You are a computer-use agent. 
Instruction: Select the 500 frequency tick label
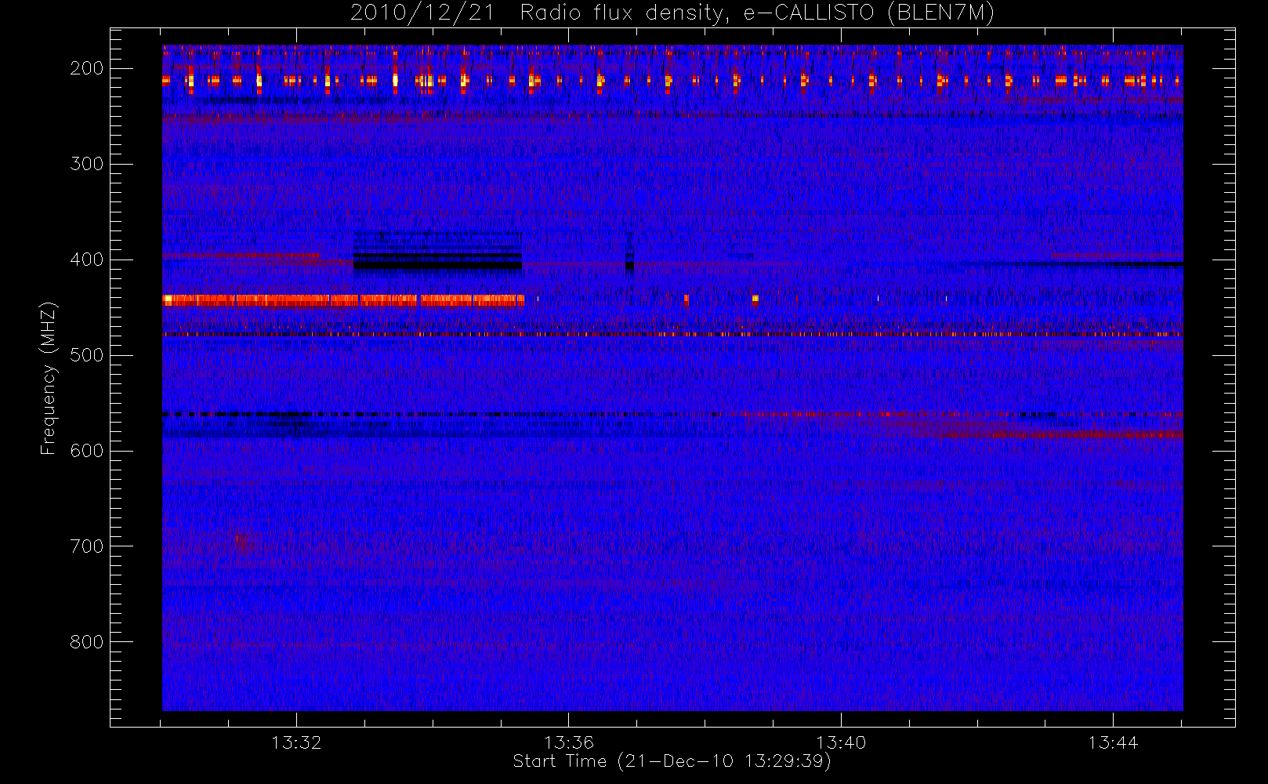(x=87, y=355)
